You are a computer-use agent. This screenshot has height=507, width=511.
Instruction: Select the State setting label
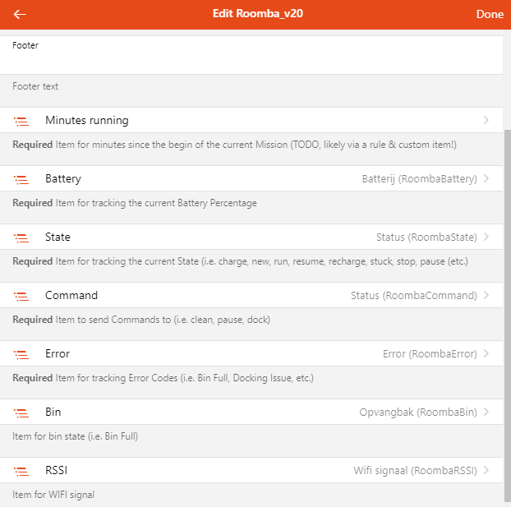(58, 237)
